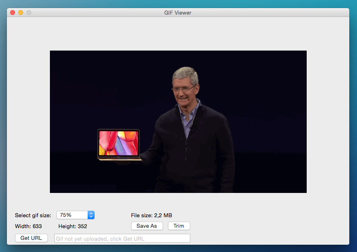Image resolution: width=357 pixels, height=252 pixels.
Task: Click inside the URL upload text field
Action: click(x=122, y=238)
